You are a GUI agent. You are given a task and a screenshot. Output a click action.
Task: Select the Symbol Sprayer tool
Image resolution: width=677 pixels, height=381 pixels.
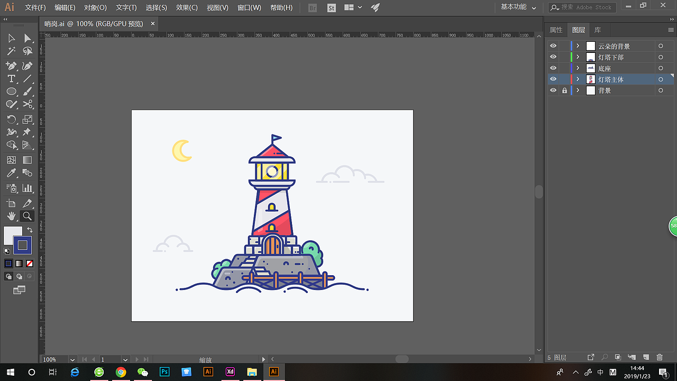click(11, 188)
